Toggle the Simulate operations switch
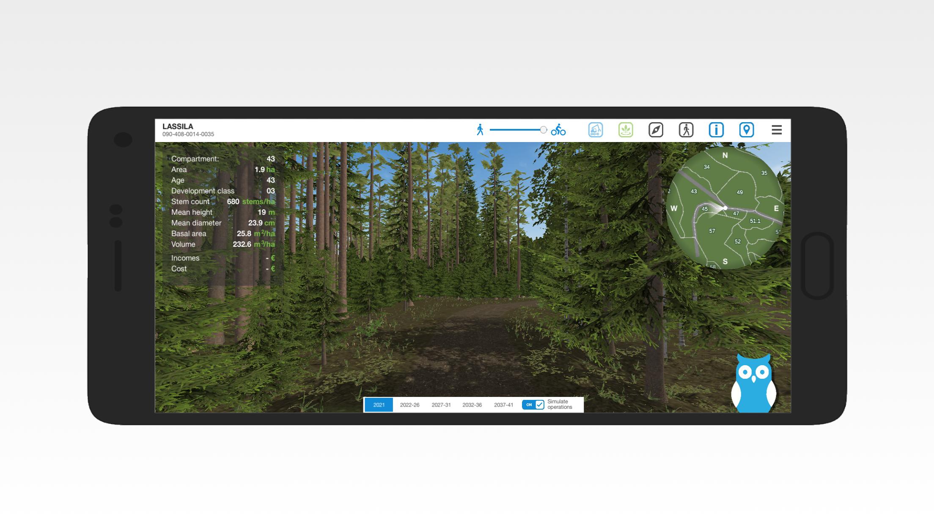 533,405
